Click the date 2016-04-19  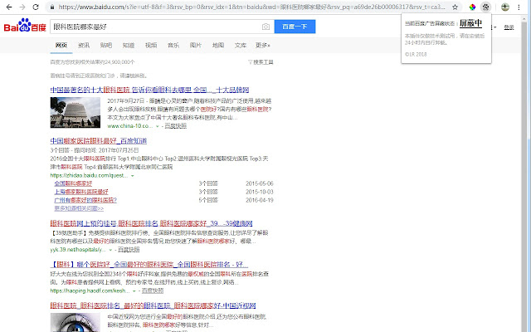click(x=260, y=200)
